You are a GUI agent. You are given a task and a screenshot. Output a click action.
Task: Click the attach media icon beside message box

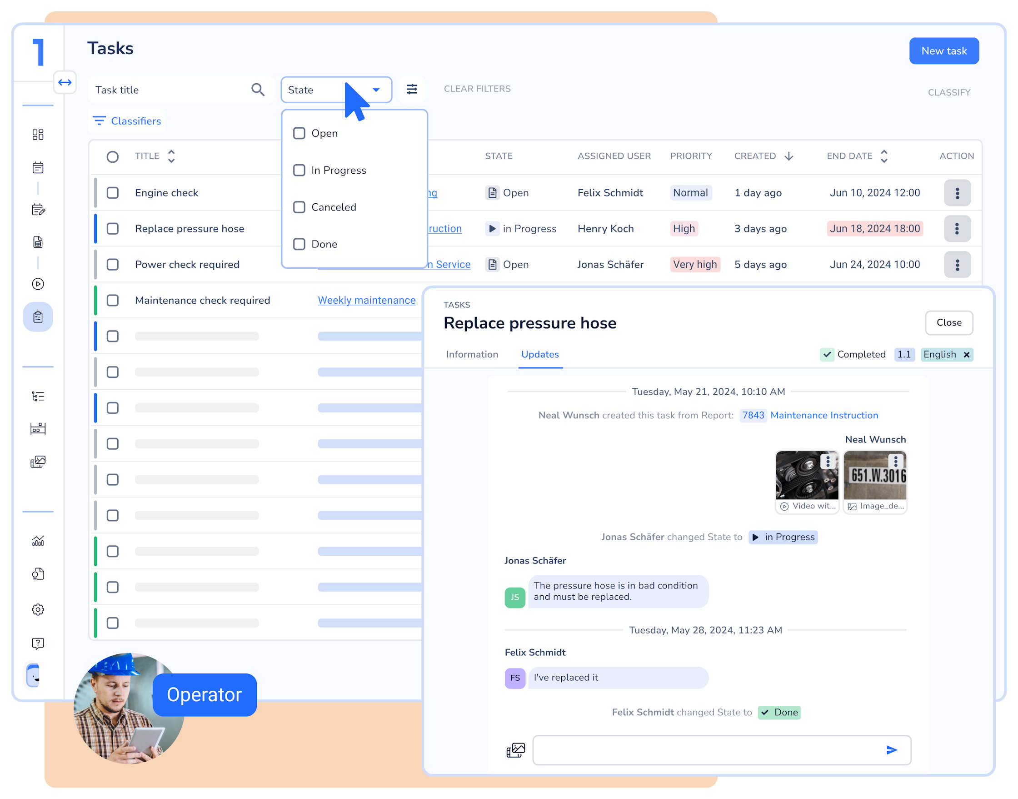click(515, 750)
